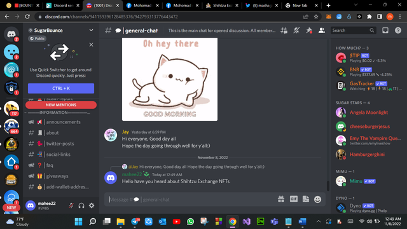The height and width of the screenshot is (229, 407).
Task: Open the sticker picker icon
Action: pyautogui.click(x=306, y=199)
